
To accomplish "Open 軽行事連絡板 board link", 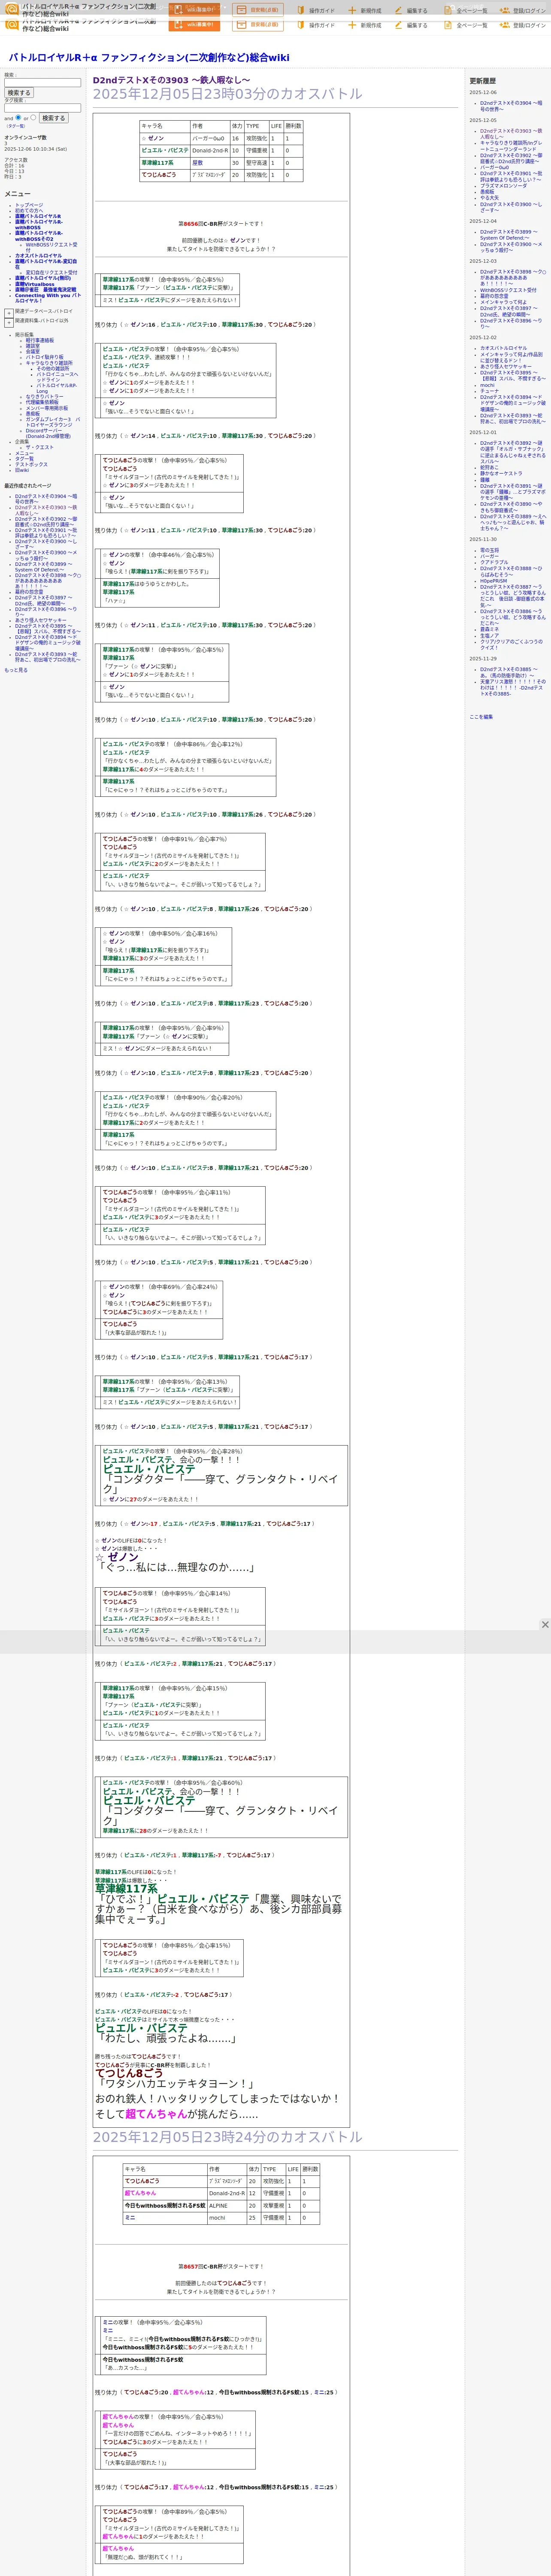I will tap(40, 340).
